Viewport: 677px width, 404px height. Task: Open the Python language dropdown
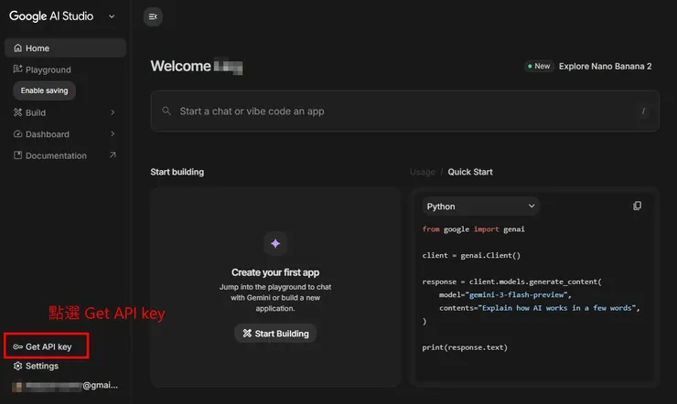(x=481, y=207)
